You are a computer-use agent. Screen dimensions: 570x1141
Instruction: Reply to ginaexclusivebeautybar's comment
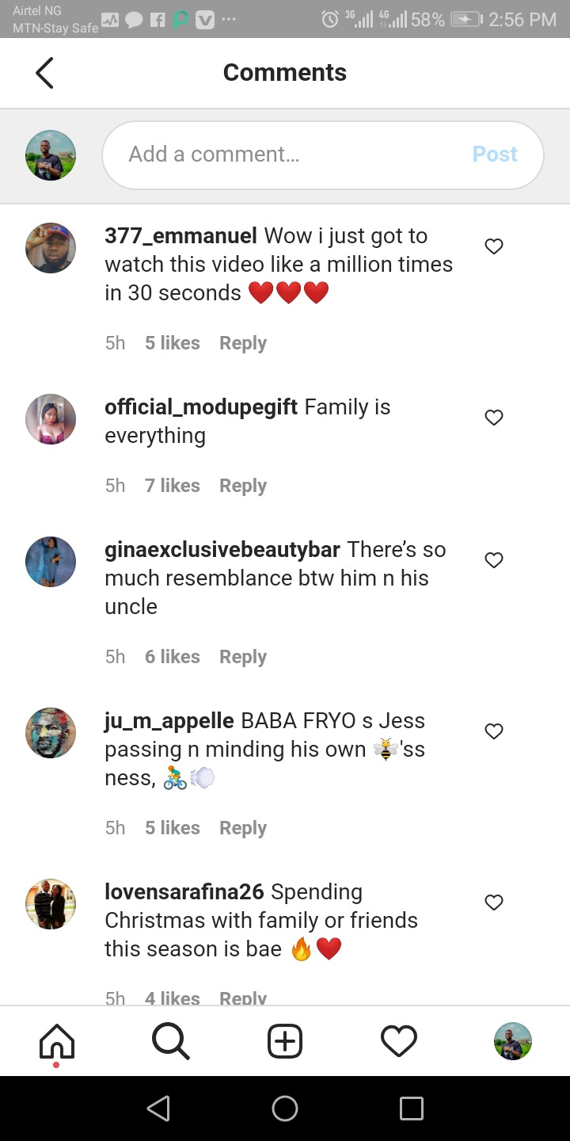tap(242, 657)
